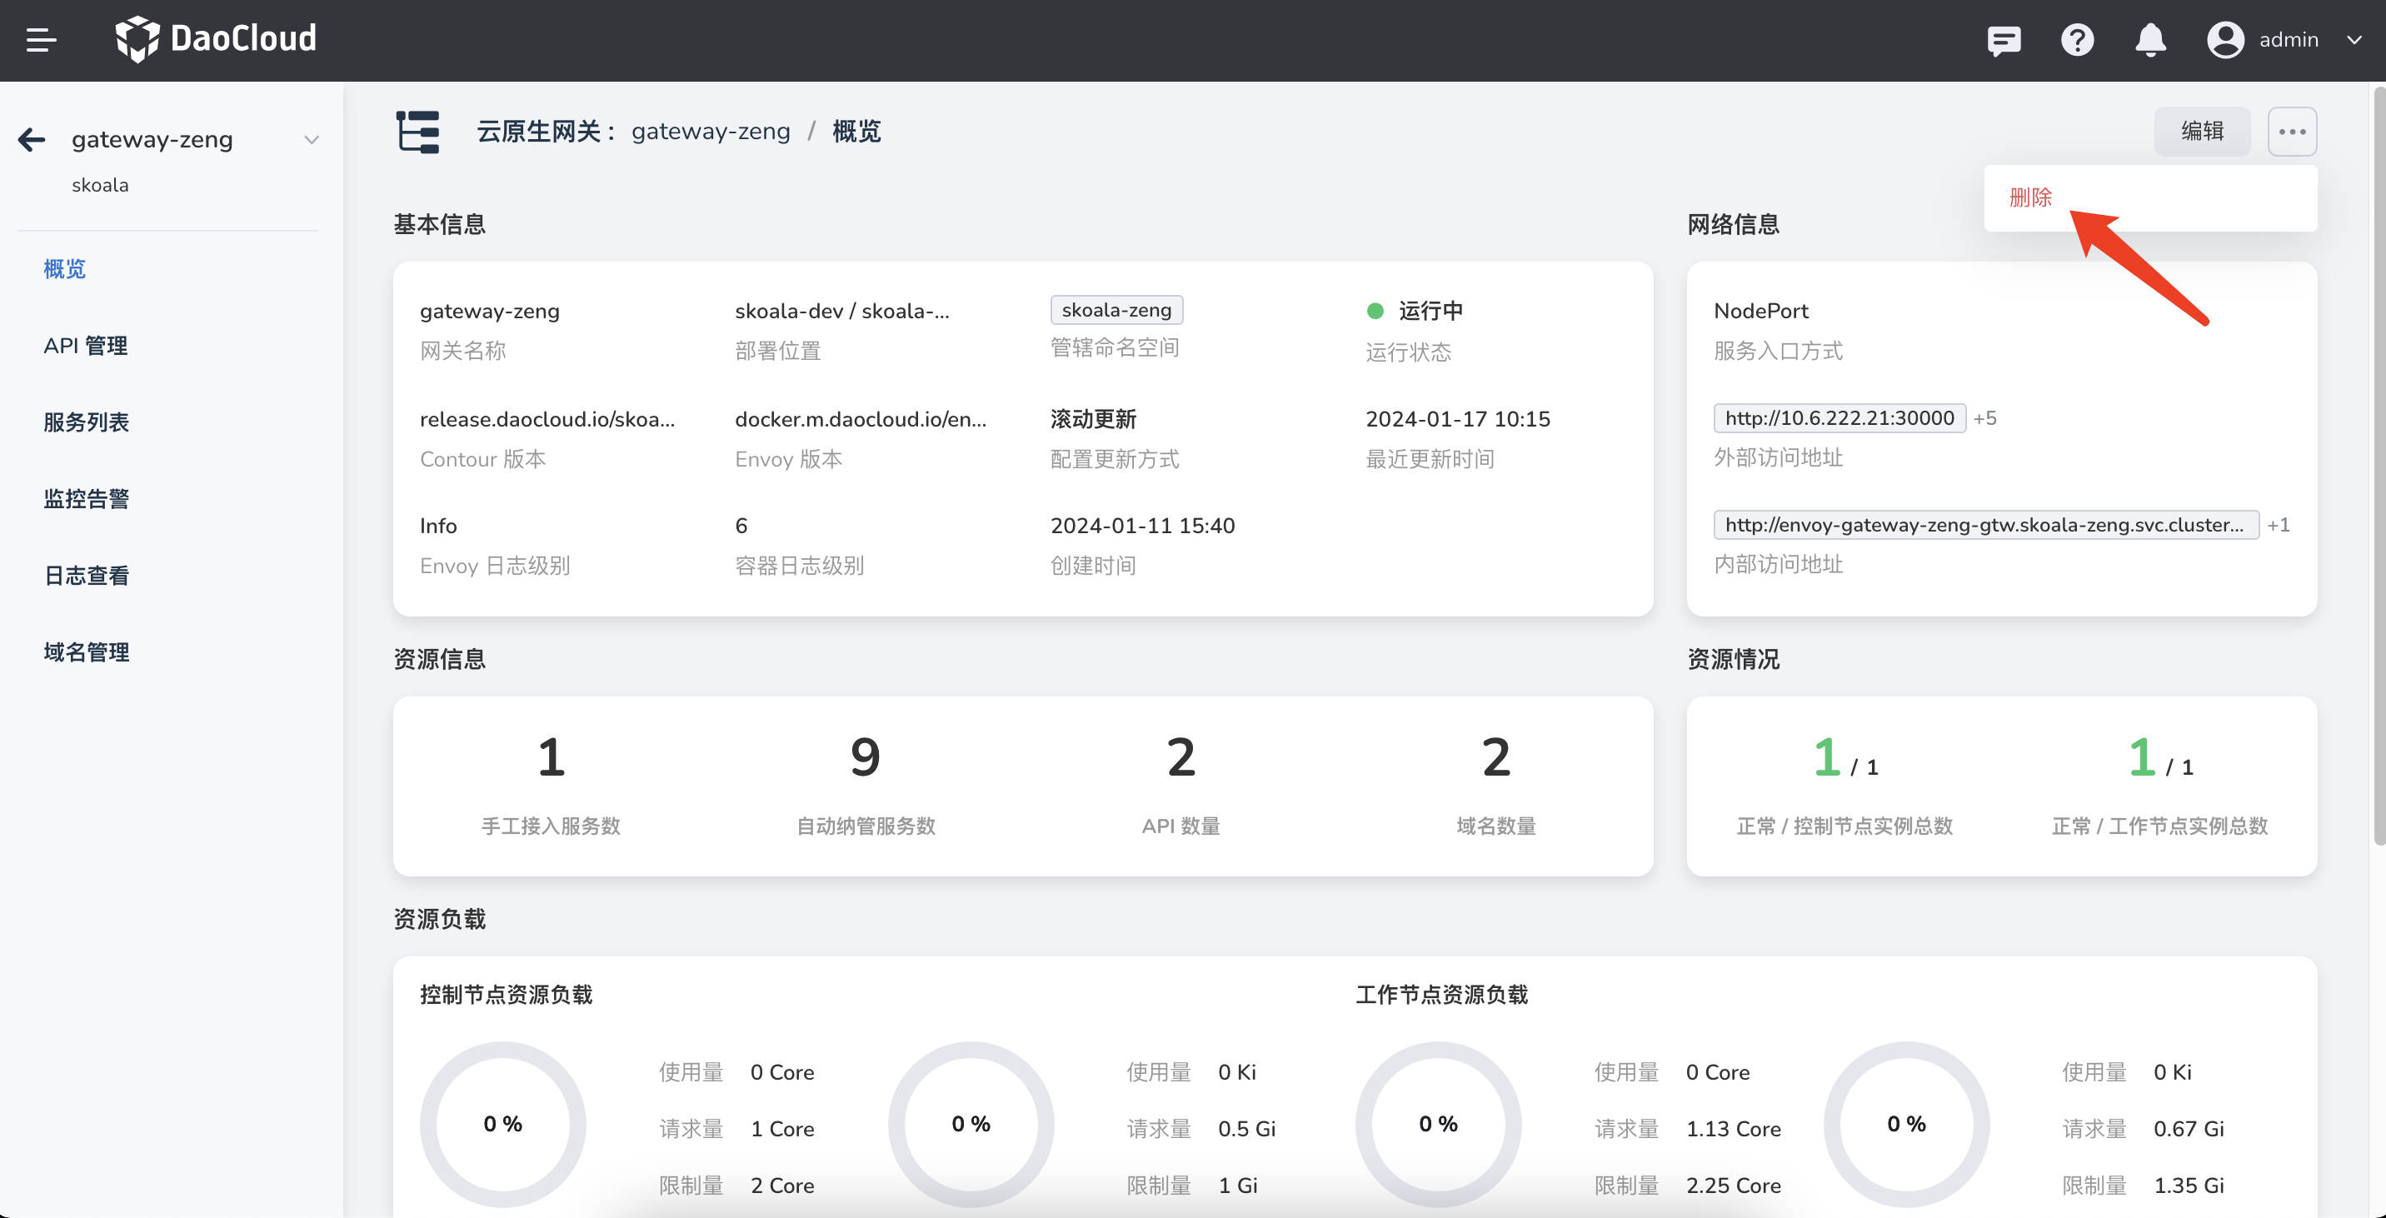Click the DaoCloud logo
Image resolution: width=2386 pixels, height=1218 pixels.
215,39
